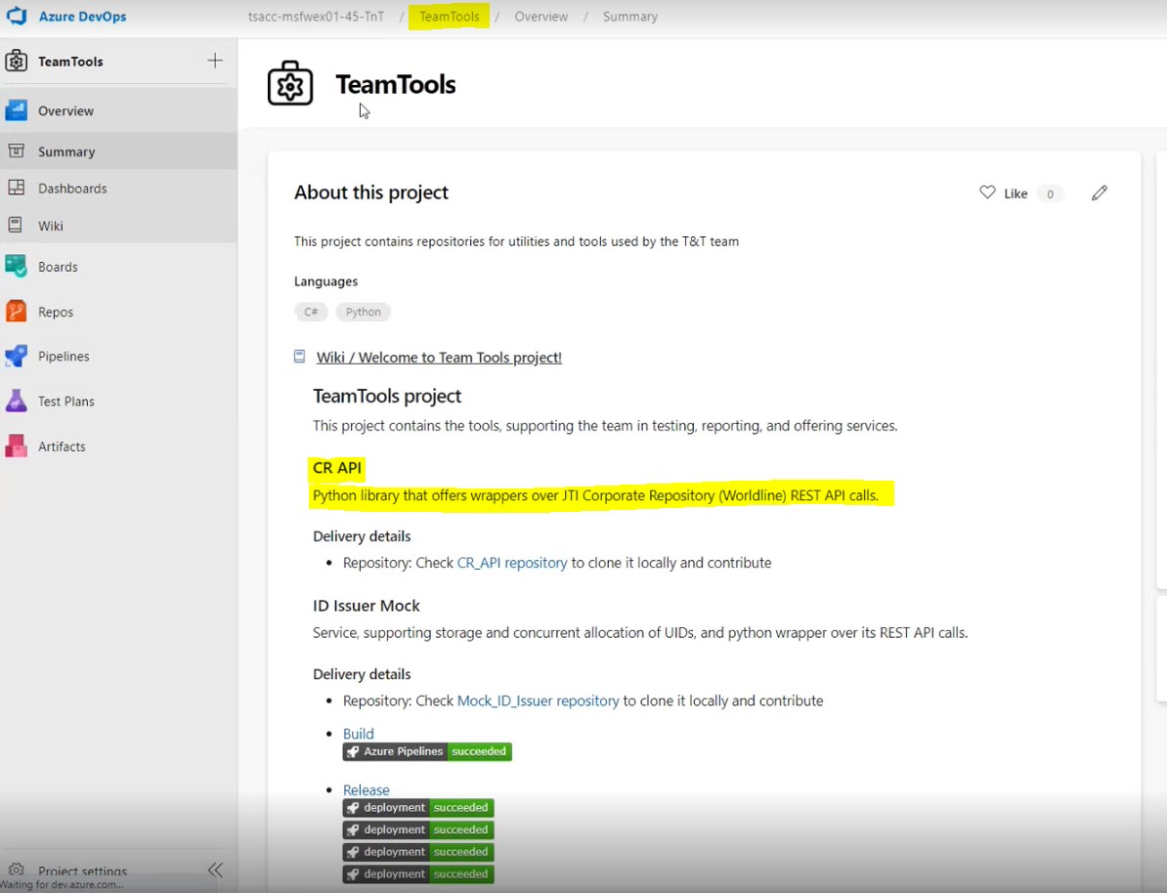Click the Artifacts package icon
1167x893 pixels.
[x=17, y=446]
